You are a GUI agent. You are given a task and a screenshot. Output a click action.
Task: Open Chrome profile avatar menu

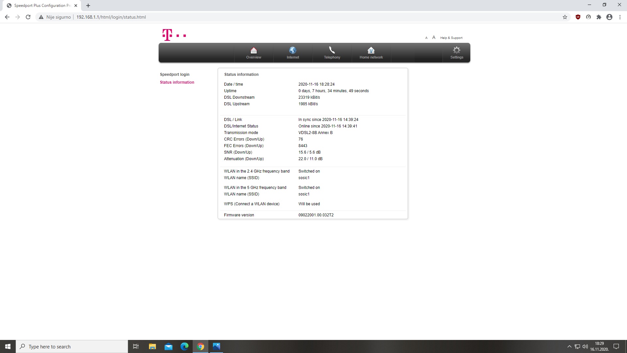[x=609, y=17]
